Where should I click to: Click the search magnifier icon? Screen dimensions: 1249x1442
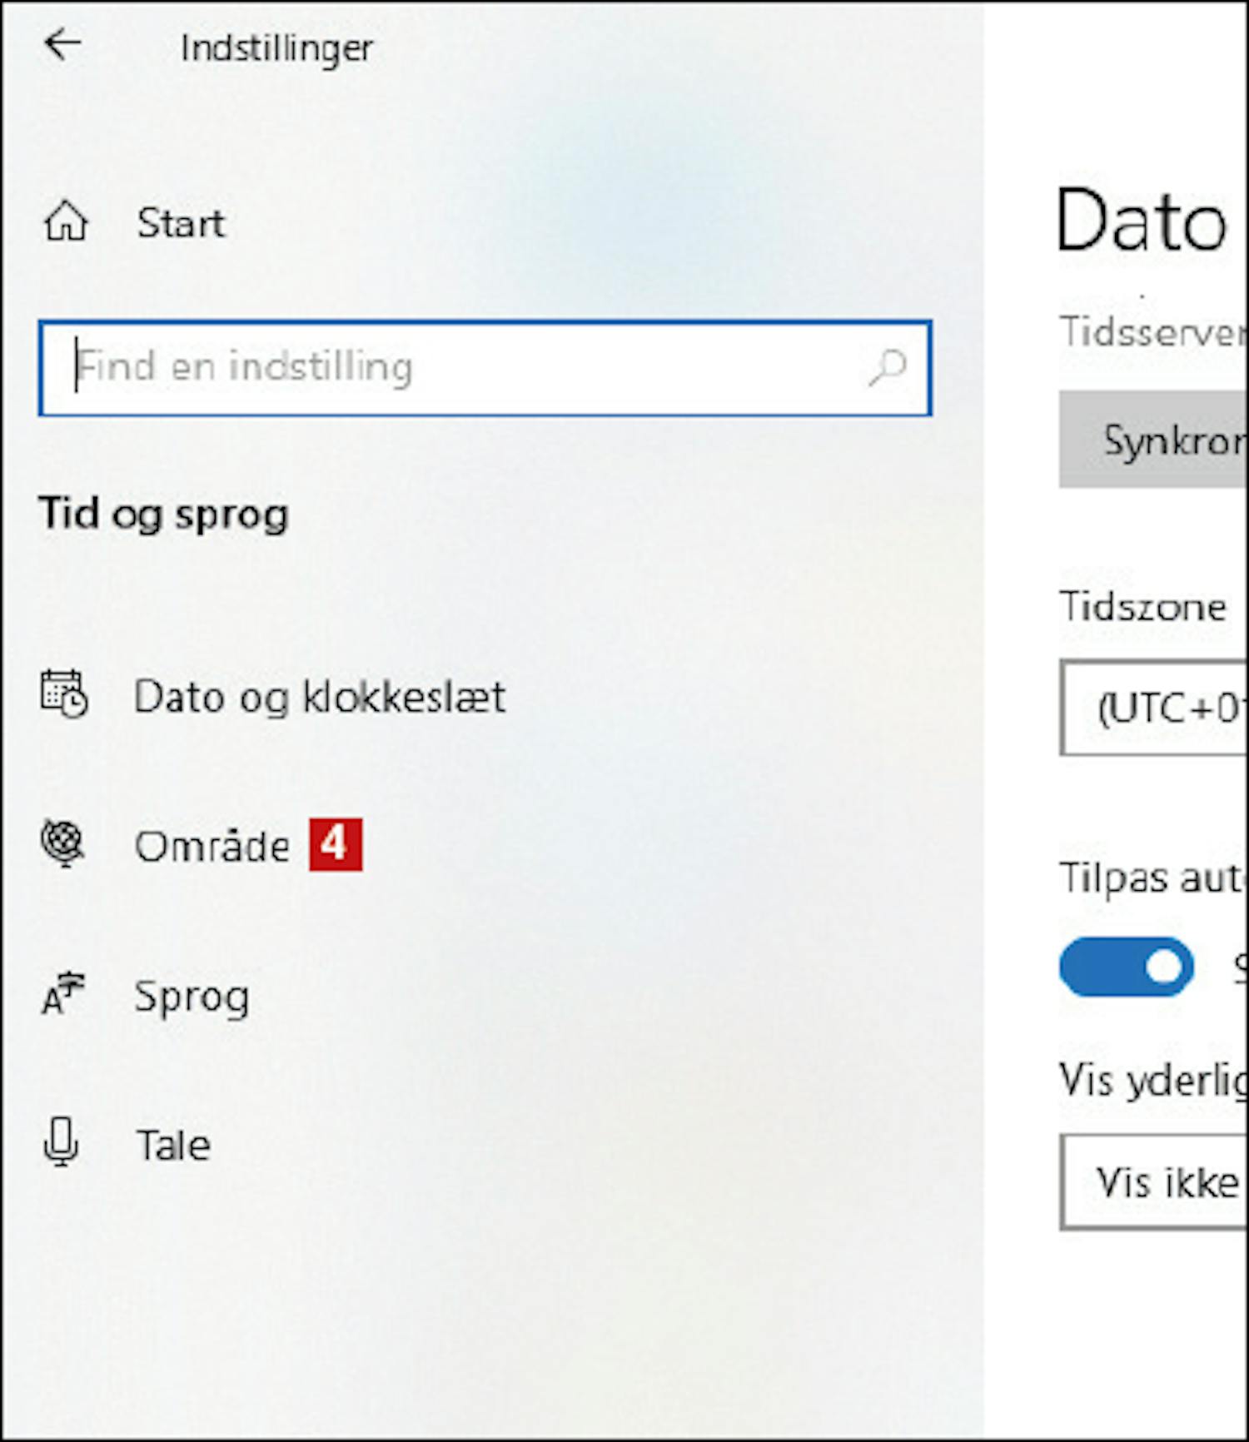(x=887, y=367)
